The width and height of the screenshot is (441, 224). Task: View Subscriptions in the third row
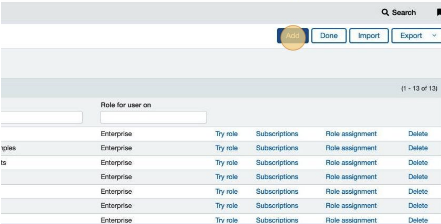(x=277, y=163)
